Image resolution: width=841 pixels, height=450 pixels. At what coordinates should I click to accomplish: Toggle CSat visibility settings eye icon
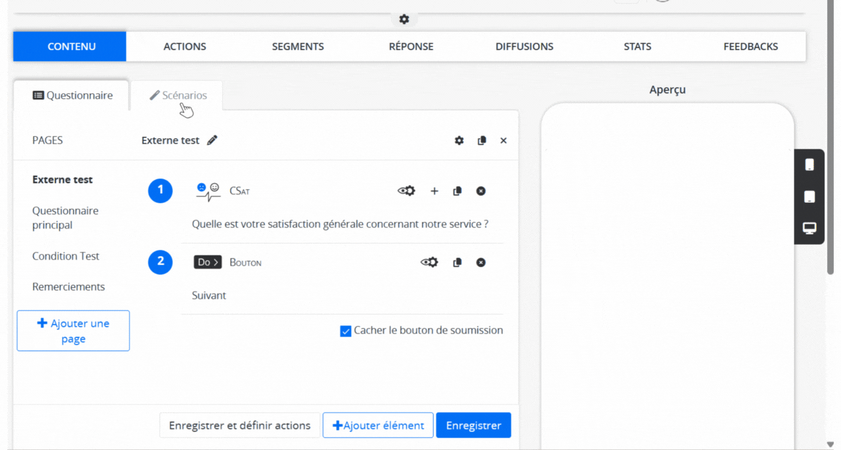point(406,191)
